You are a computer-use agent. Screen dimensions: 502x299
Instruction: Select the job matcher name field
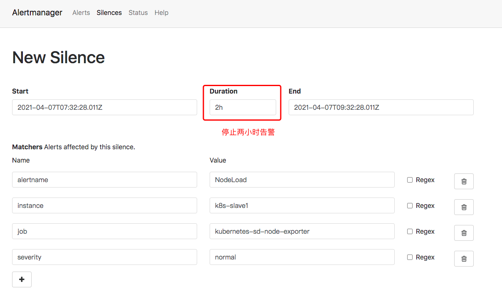104,231
